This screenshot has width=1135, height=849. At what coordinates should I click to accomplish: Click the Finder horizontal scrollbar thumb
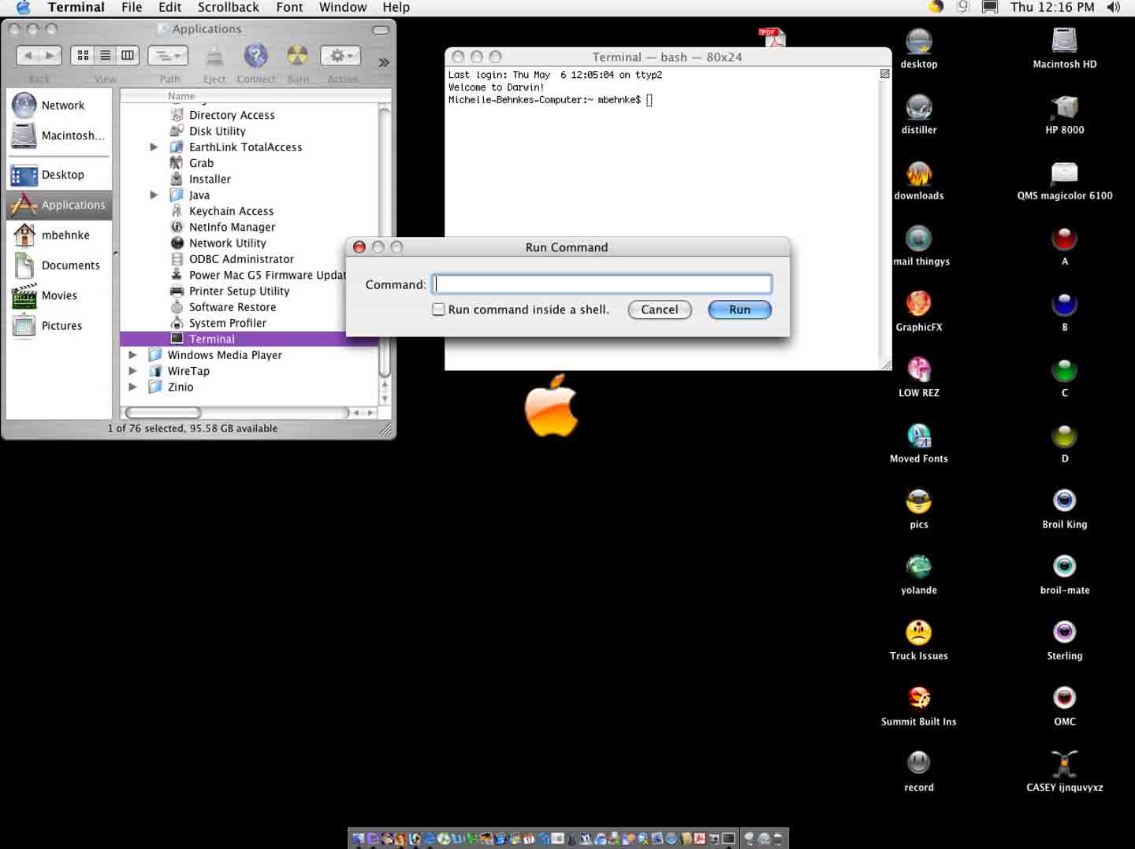pos(163,413)
